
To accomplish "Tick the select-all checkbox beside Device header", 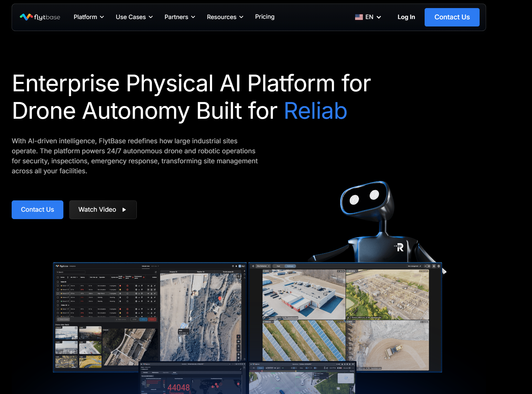I will pos(58,277).
